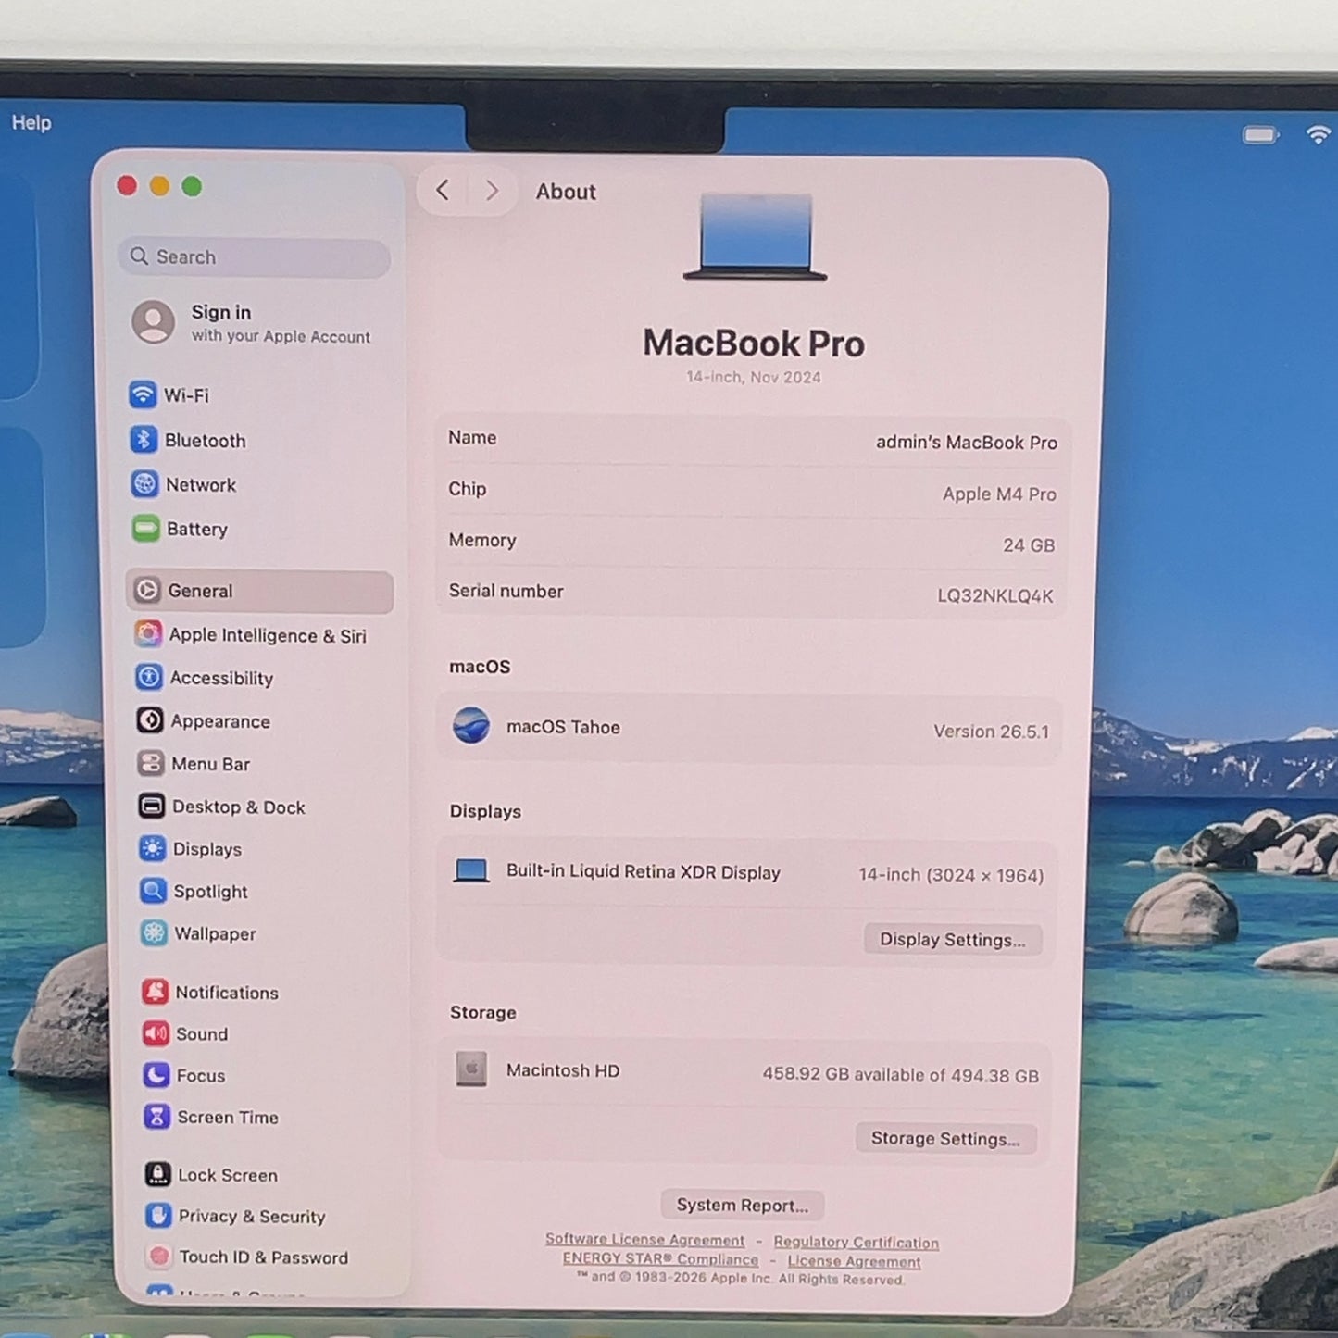
Task: Click the 458.92 GB available storage text
Action: [900, 1075]
